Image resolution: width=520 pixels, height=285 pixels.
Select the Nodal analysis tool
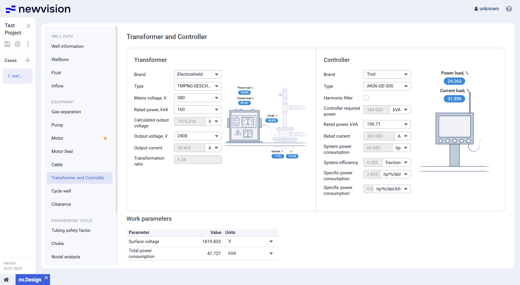(66, 257)
